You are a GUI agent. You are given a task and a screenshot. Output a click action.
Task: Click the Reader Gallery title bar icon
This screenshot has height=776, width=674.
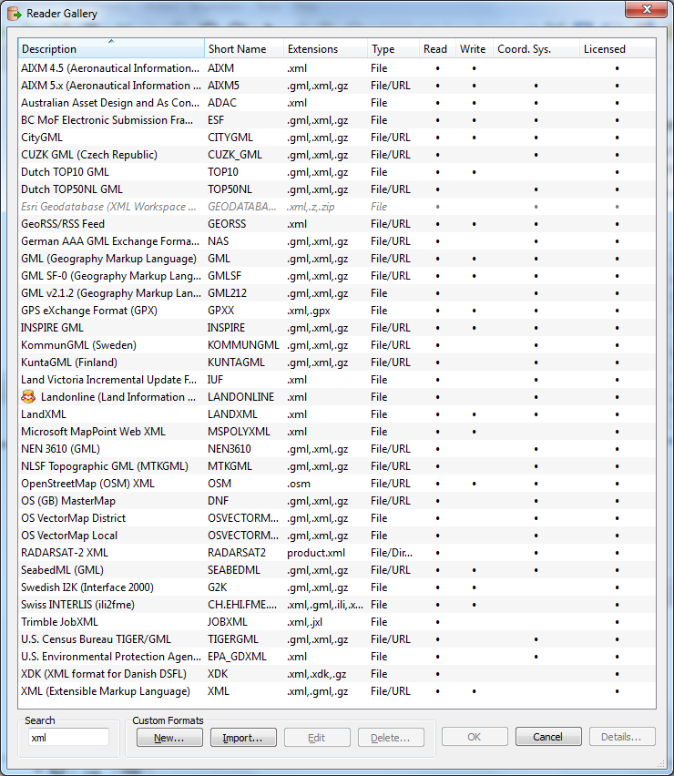(15, 14)
